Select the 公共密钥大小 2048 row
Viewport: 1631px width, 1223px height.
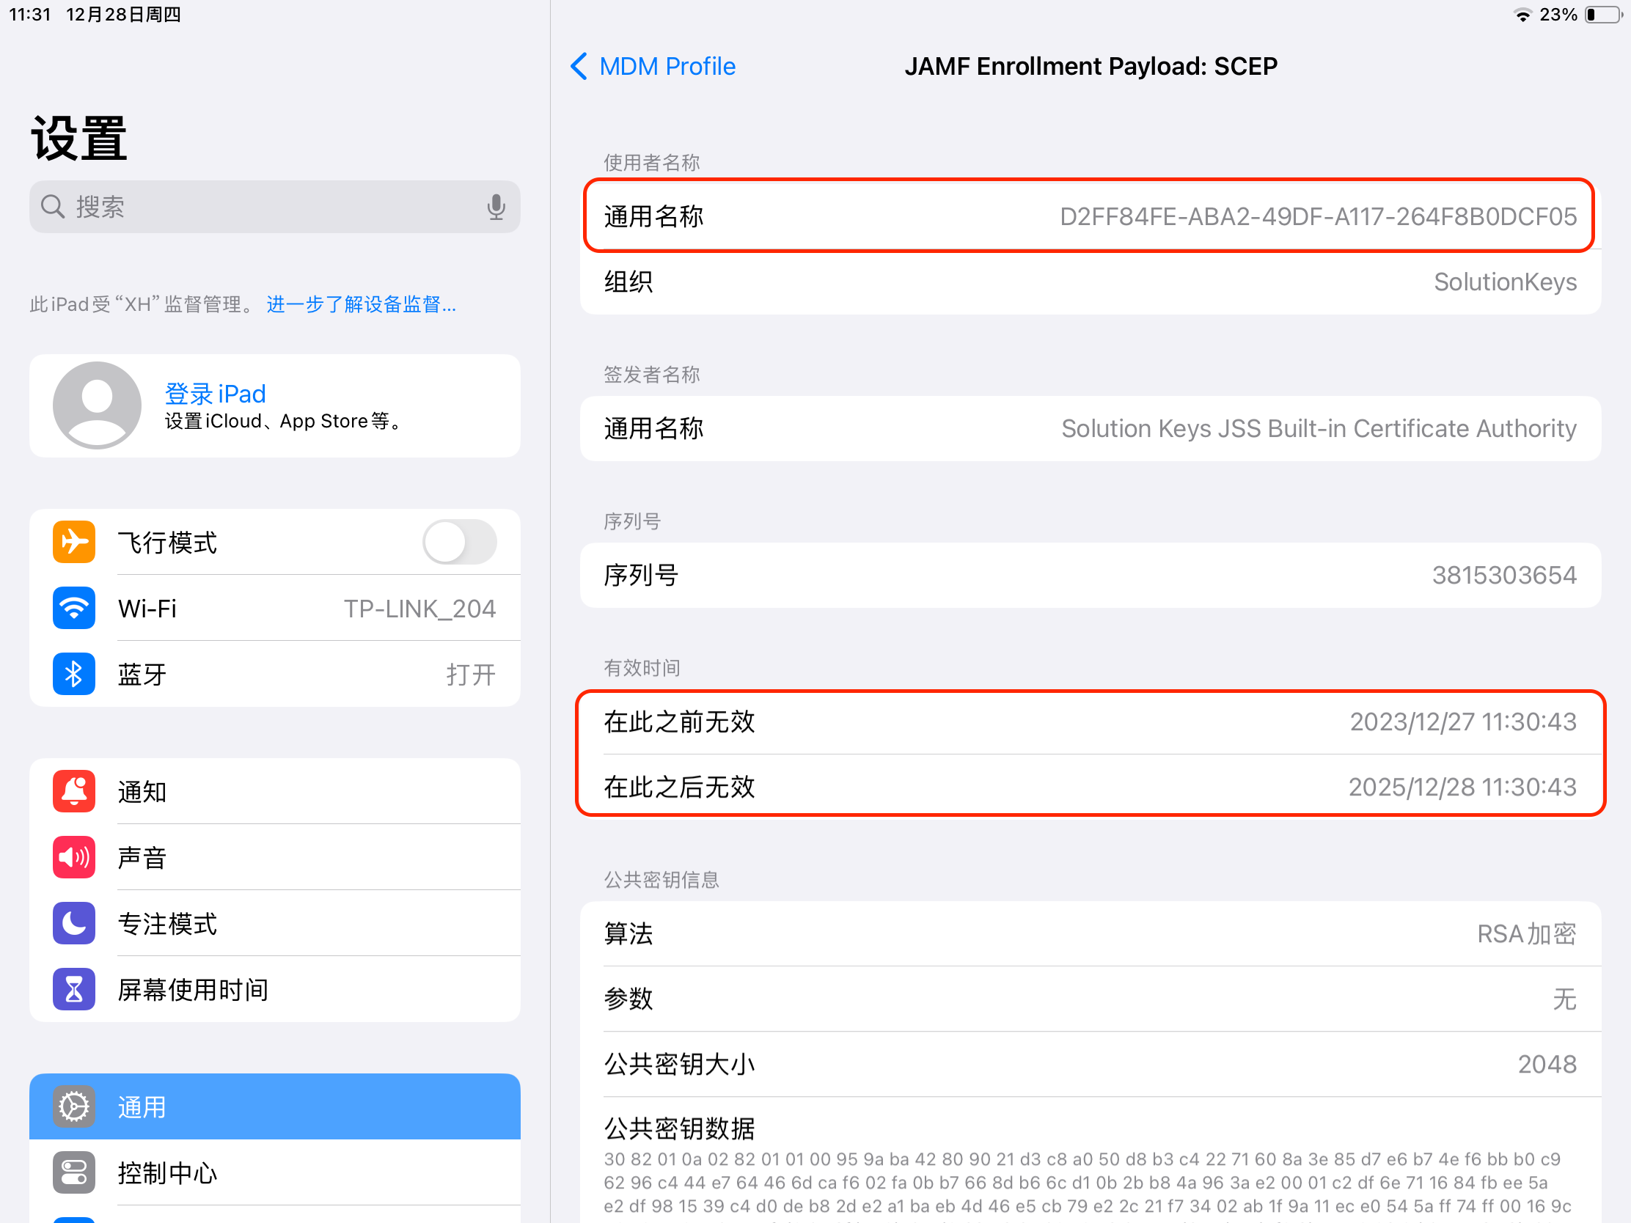1090,1065
